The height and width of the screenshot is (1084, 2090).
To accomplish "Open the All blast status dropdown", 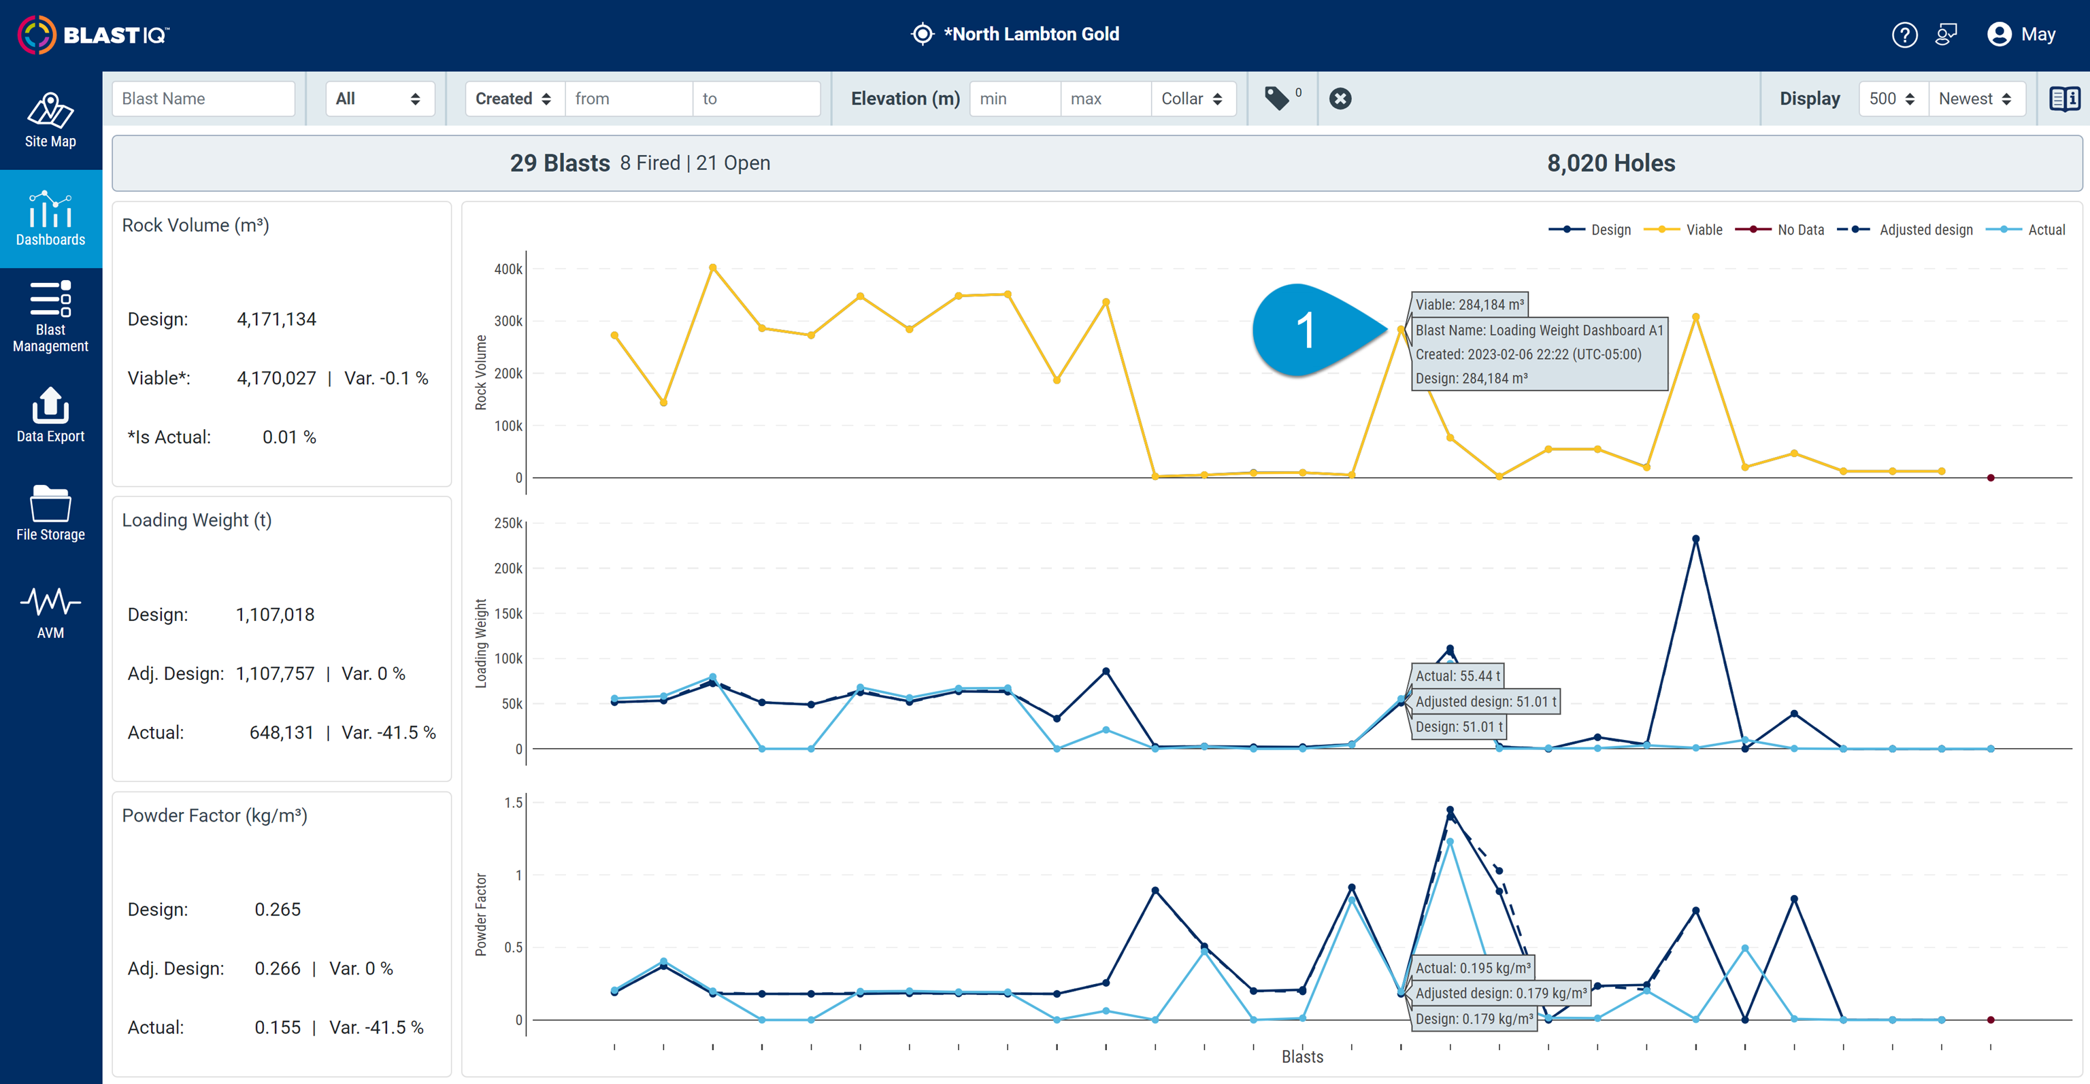I will [380, 98].
